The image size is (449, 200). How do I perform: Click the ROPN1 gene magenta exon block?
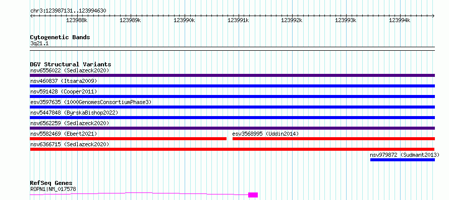[x=253, y=195]
